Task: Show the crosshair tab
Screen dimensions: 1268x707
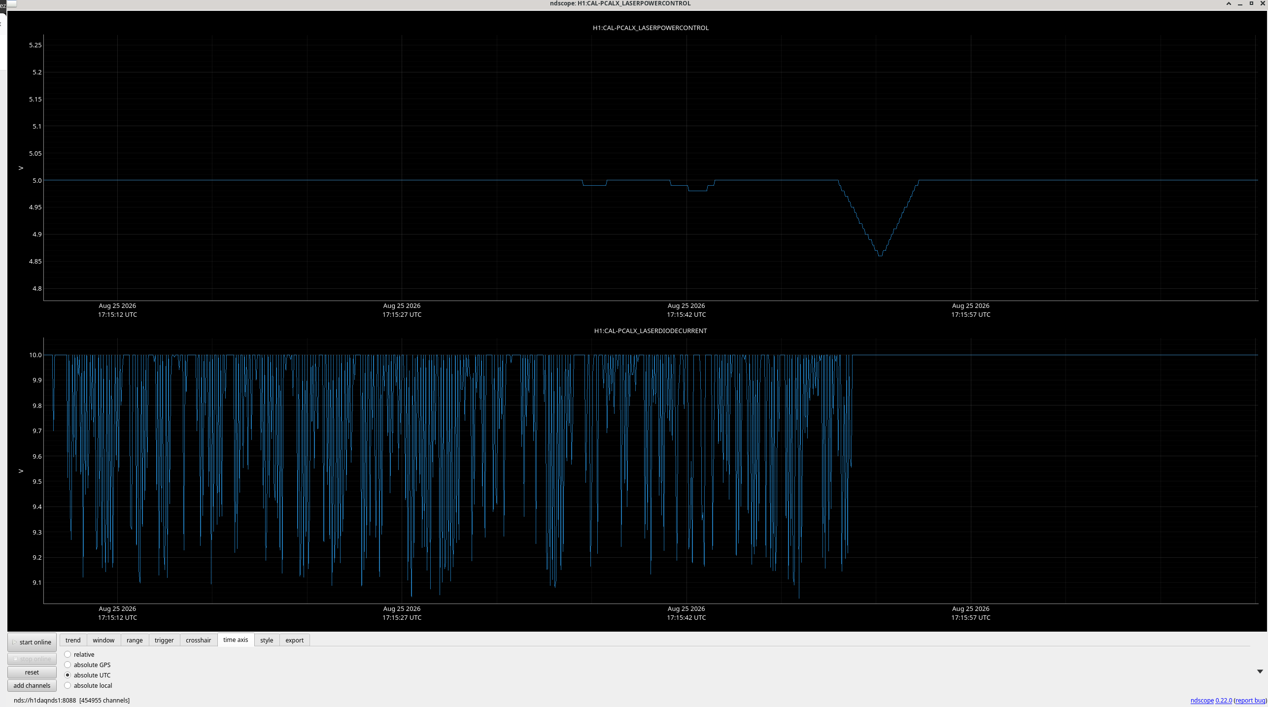Action: point(199,640)
